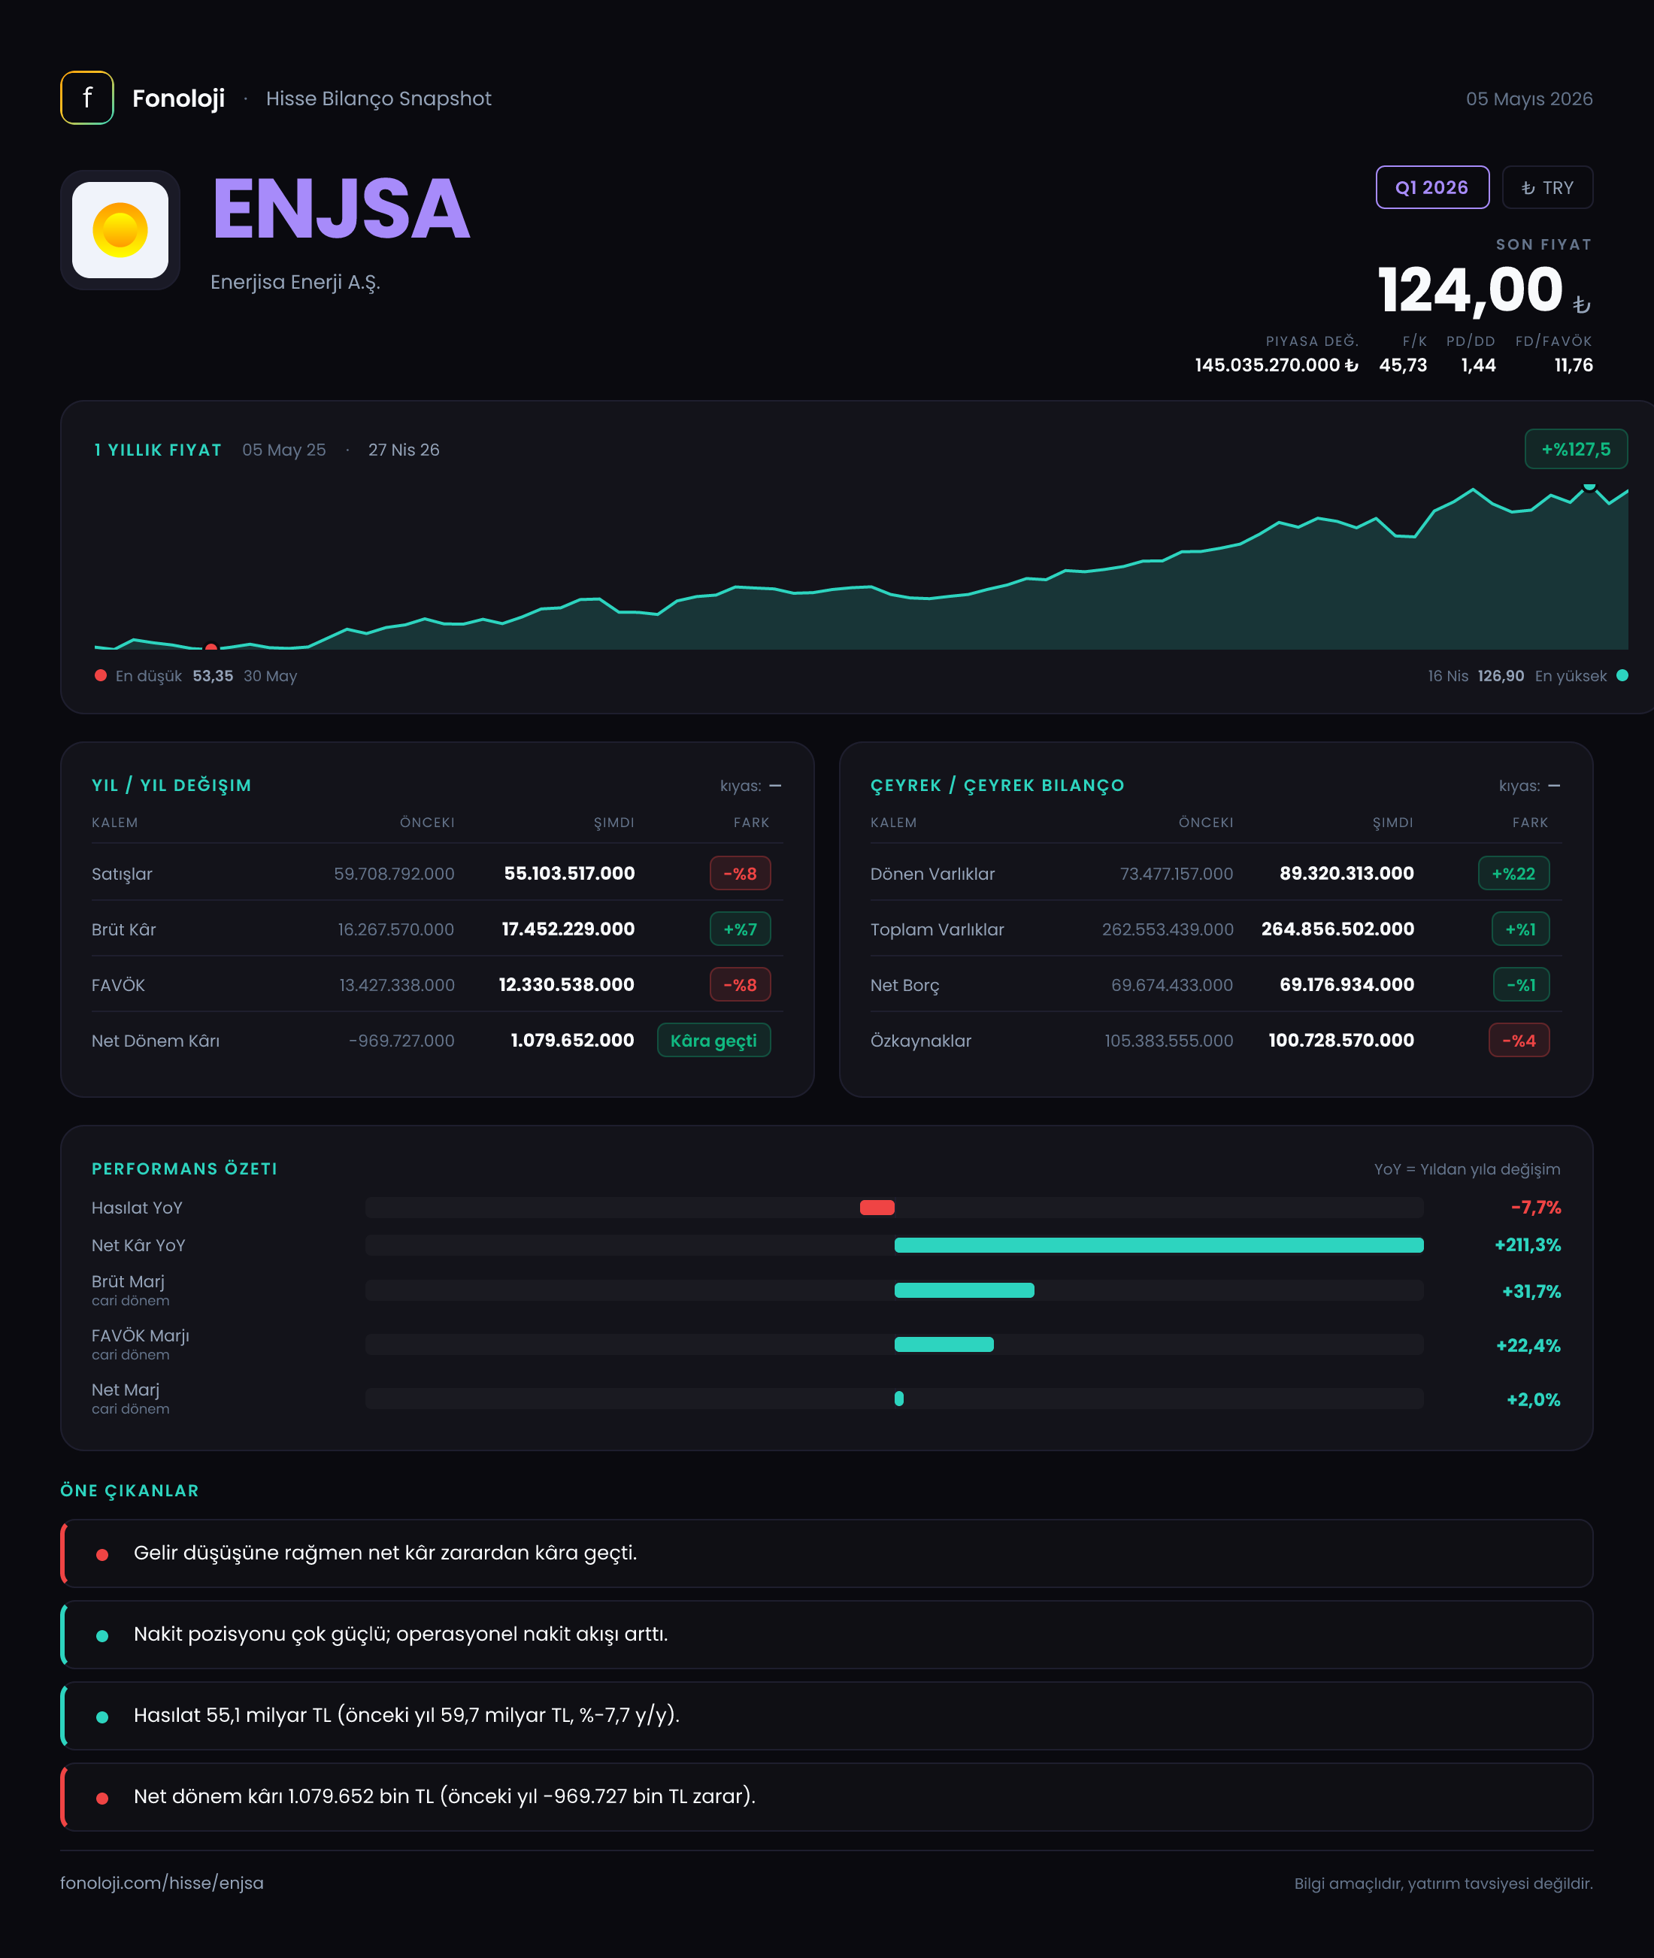The height and width of the screenshot is (1958, 1654).
Task: Click the 124,00 last price value
Action: [1469, 289]
